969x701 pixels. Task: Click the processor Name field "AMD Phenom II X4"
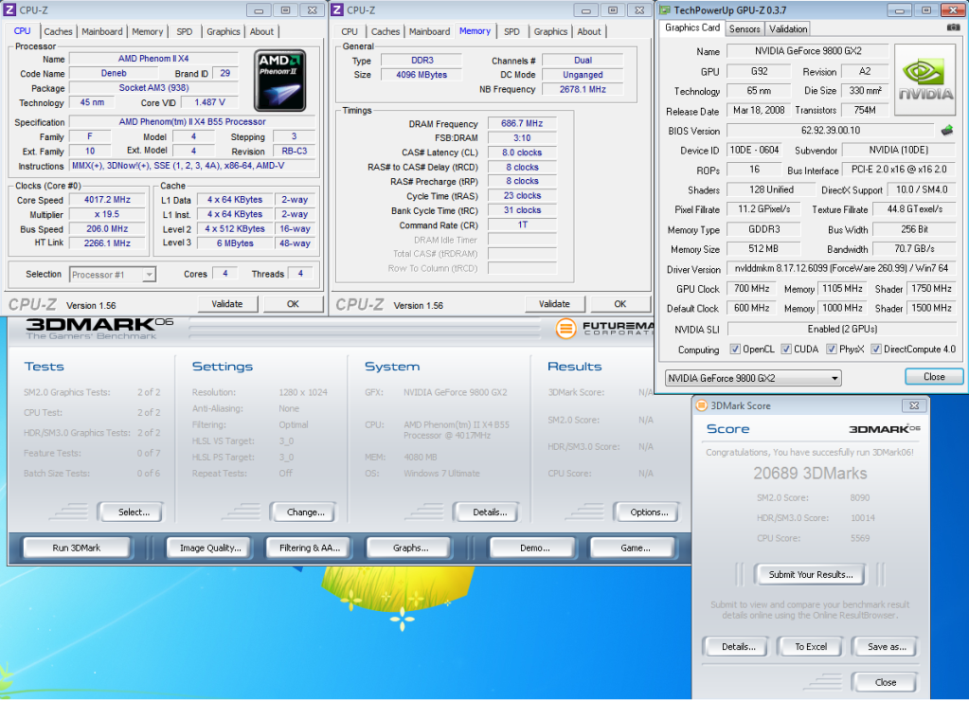[x=153, y=59]
